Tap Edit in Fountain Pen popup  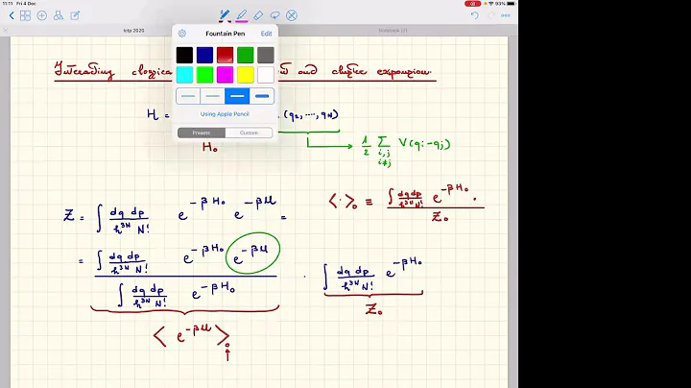click(266, 34)
